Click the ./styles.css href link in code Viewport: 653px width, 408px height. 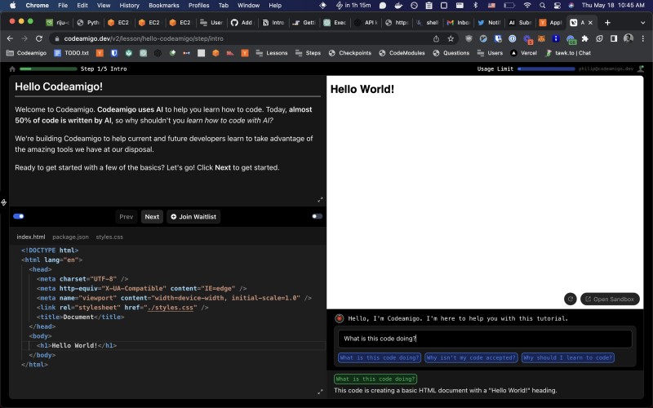pyautogui.click(x=171, y=308)
